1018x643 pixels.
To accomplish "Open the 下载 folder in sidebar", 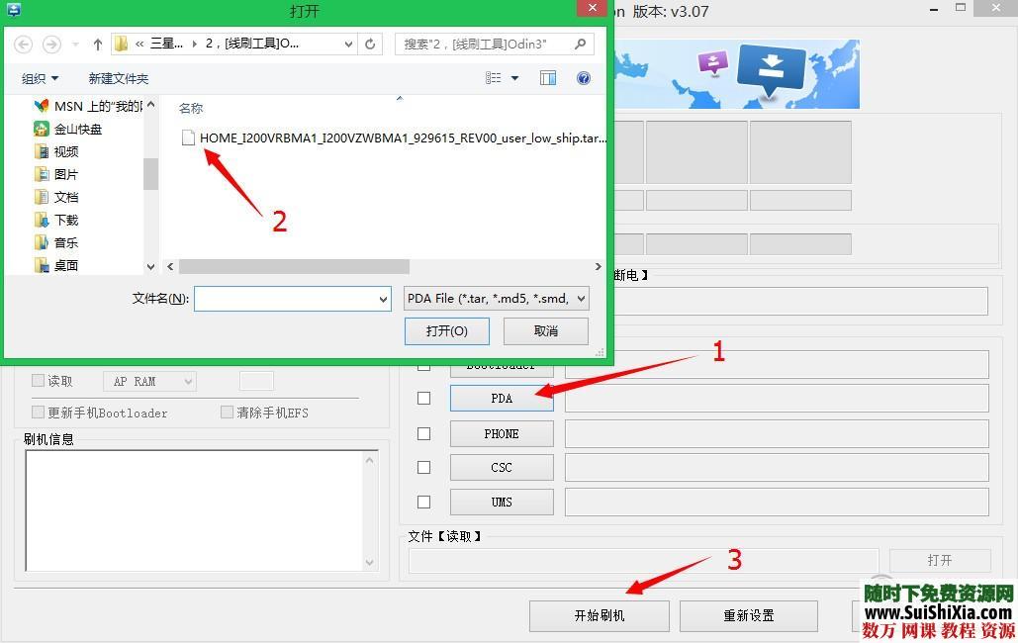I will click(x=65, y=220).
